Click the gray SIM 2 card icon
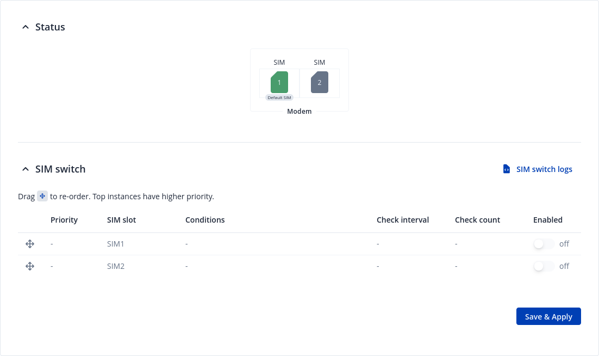 click(x=320, y=82)
